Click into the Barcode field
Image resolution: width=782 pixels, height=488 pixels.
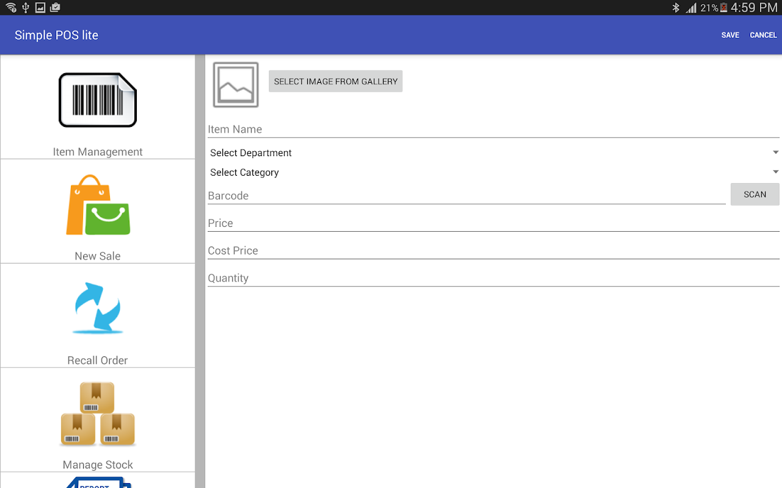[467, 196]
